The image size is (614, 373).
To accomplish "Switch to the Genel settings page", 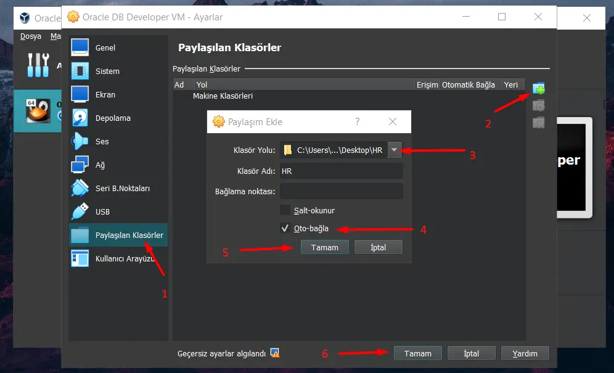I will pos(105,47).
